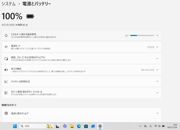Collapse 電源に関するヘルプ section
This screenshot has width=180, height=130.
point(157,113)
